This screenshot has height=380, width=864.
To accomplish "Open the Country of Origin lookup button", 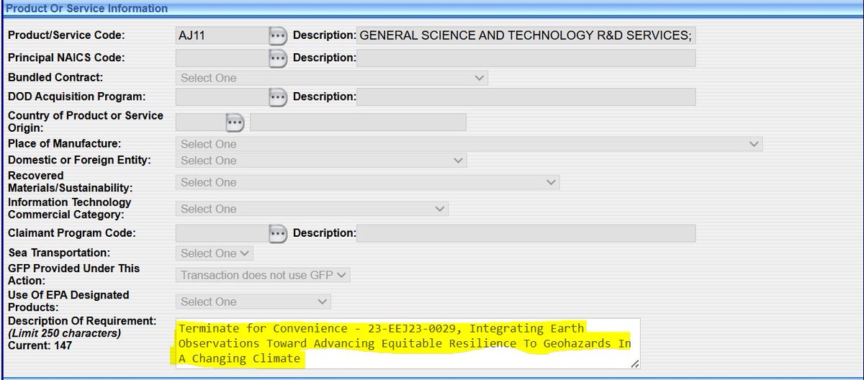I will tap(235, 122).
